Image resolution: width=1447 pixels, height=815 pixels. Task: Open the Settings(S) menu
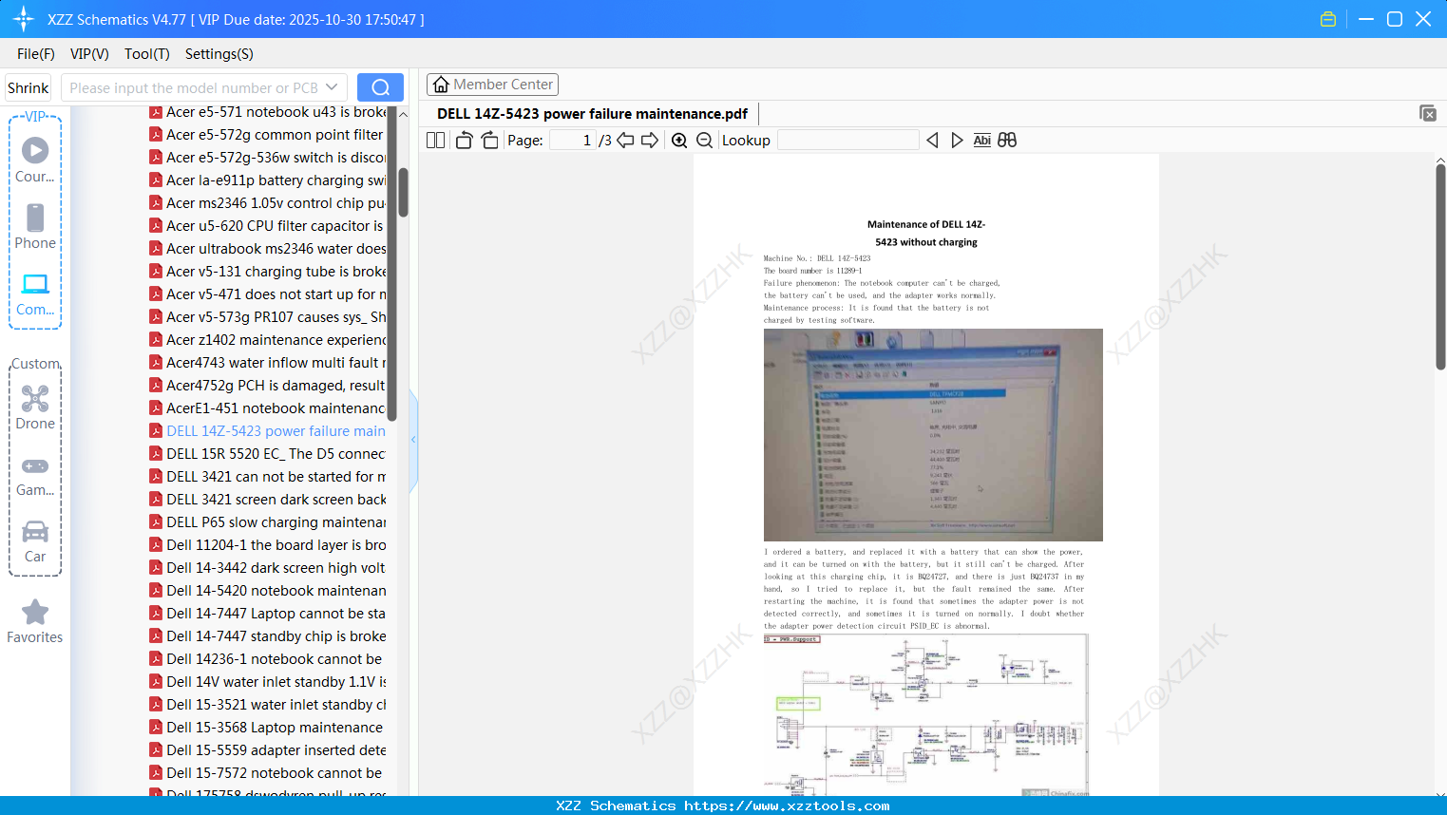coord(219,54)
